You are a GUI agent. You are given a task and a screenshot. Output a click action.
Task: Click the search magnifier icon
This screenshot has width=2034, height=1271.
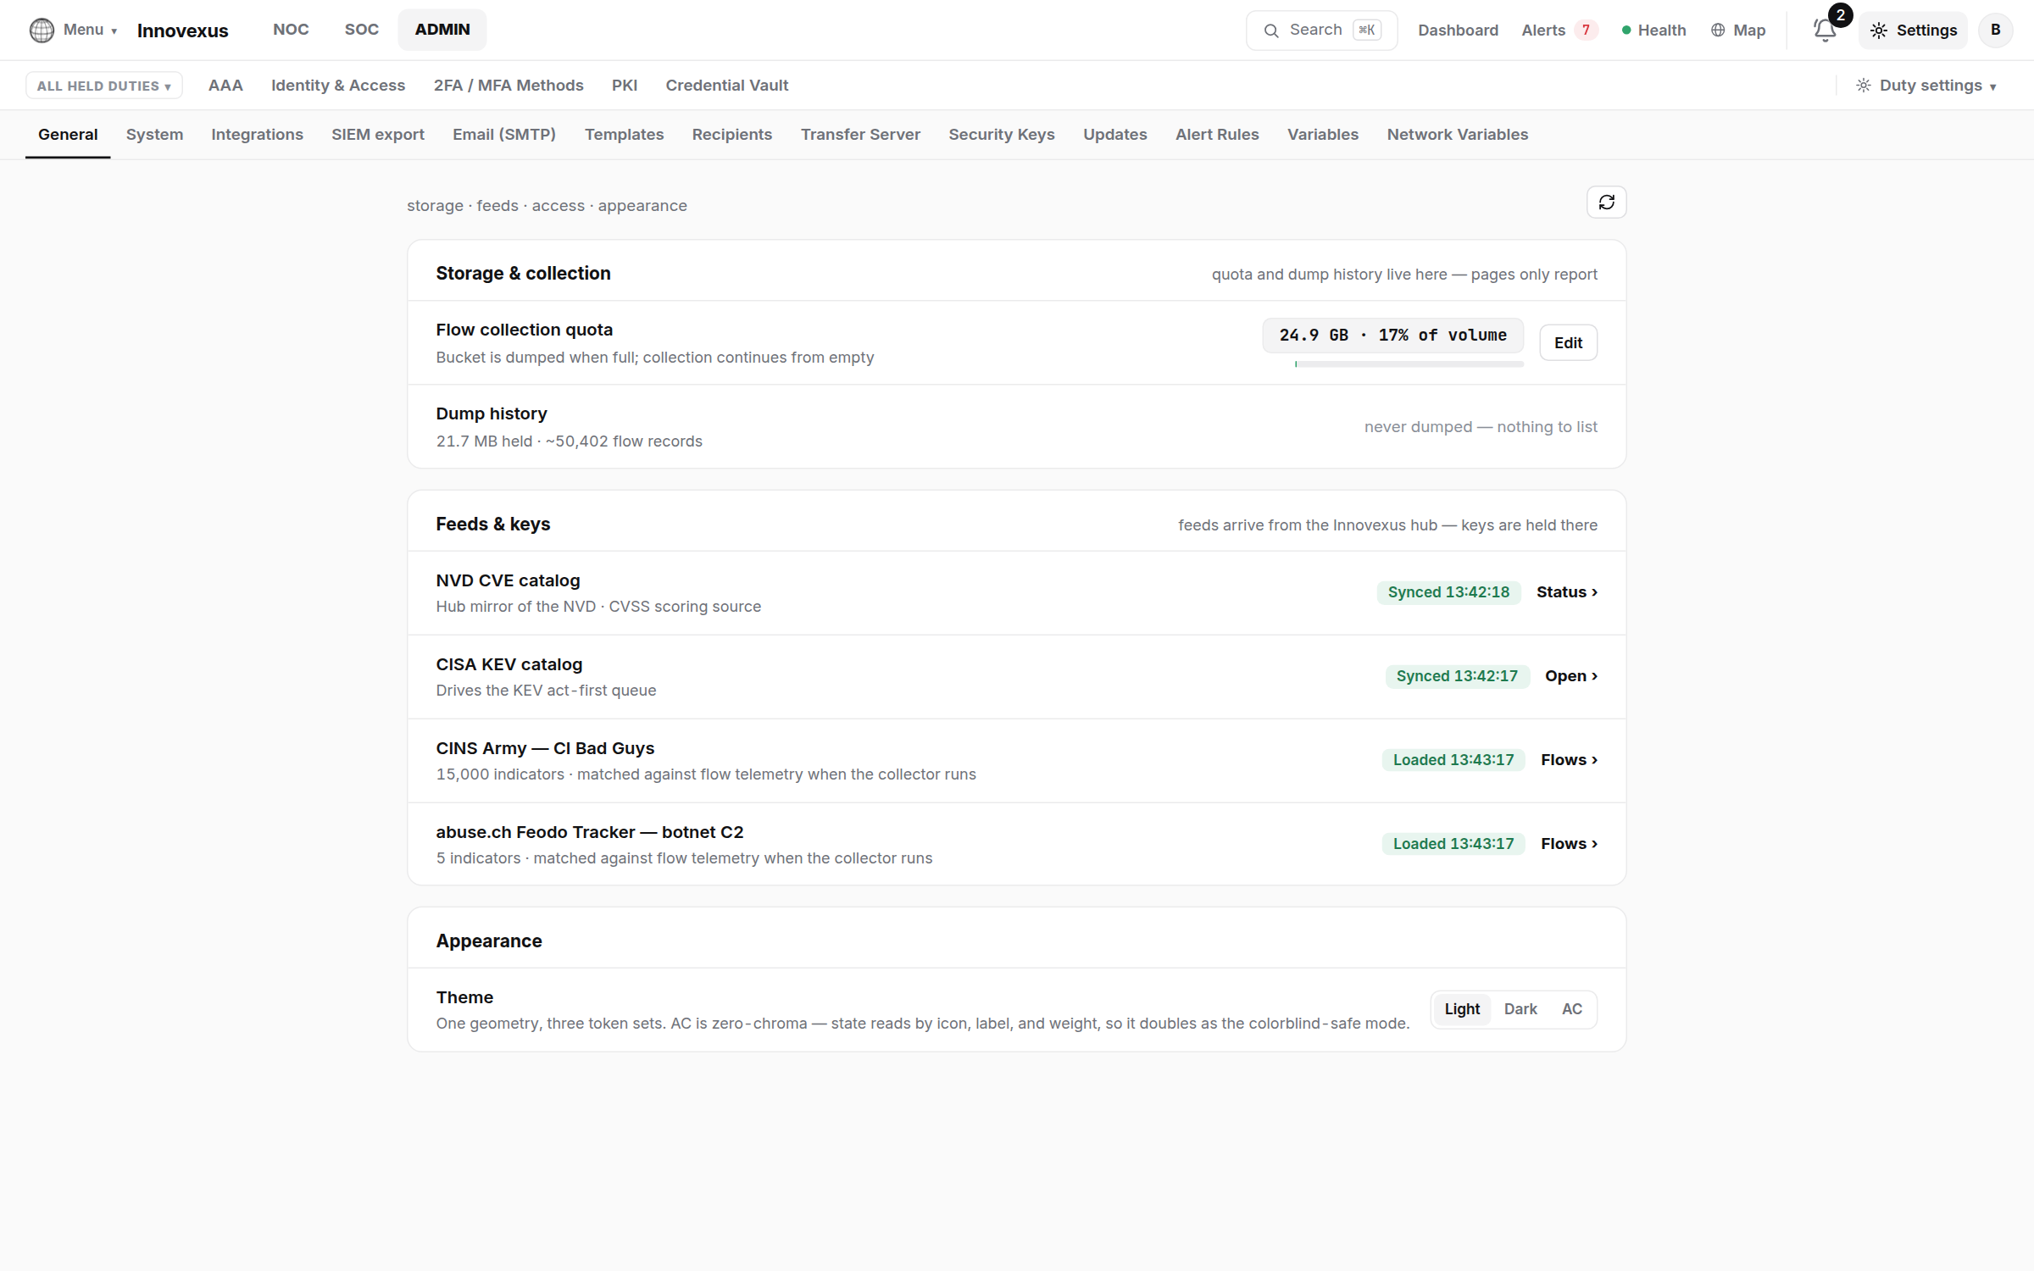(1271, 31)
